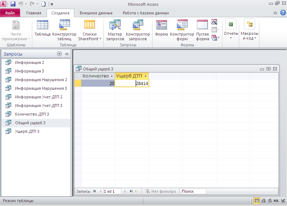
Task: Click the Количество cell with value 20
Action: click(98, 83)
